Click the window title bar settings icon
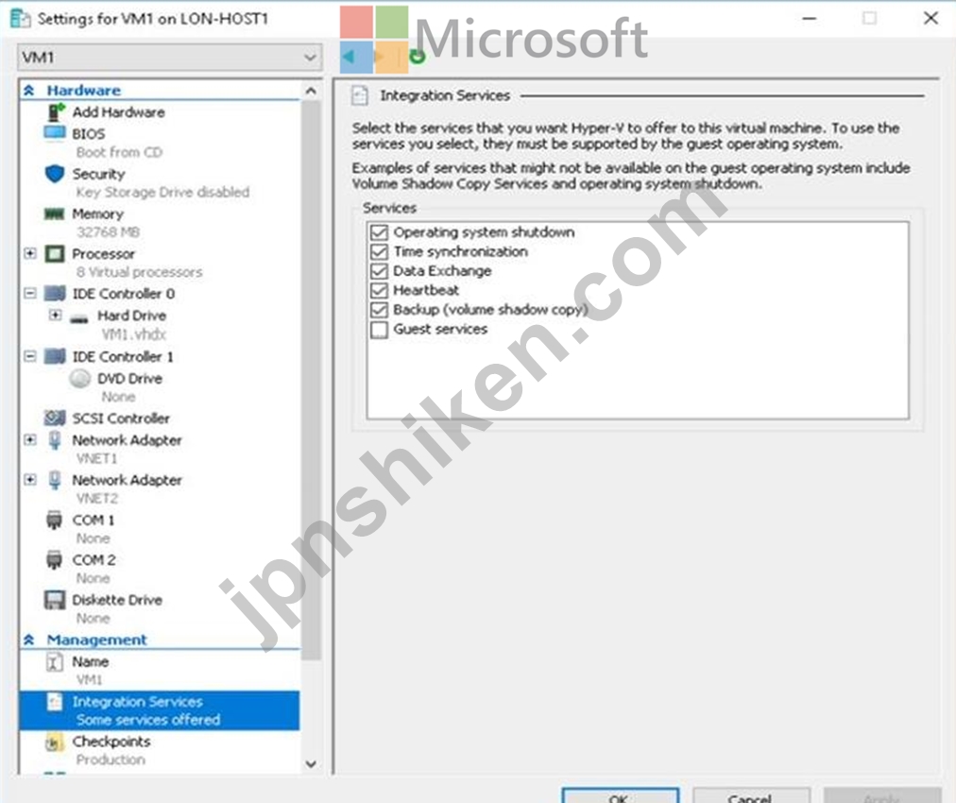Screen dimensions: 956x803 point(20,18)
